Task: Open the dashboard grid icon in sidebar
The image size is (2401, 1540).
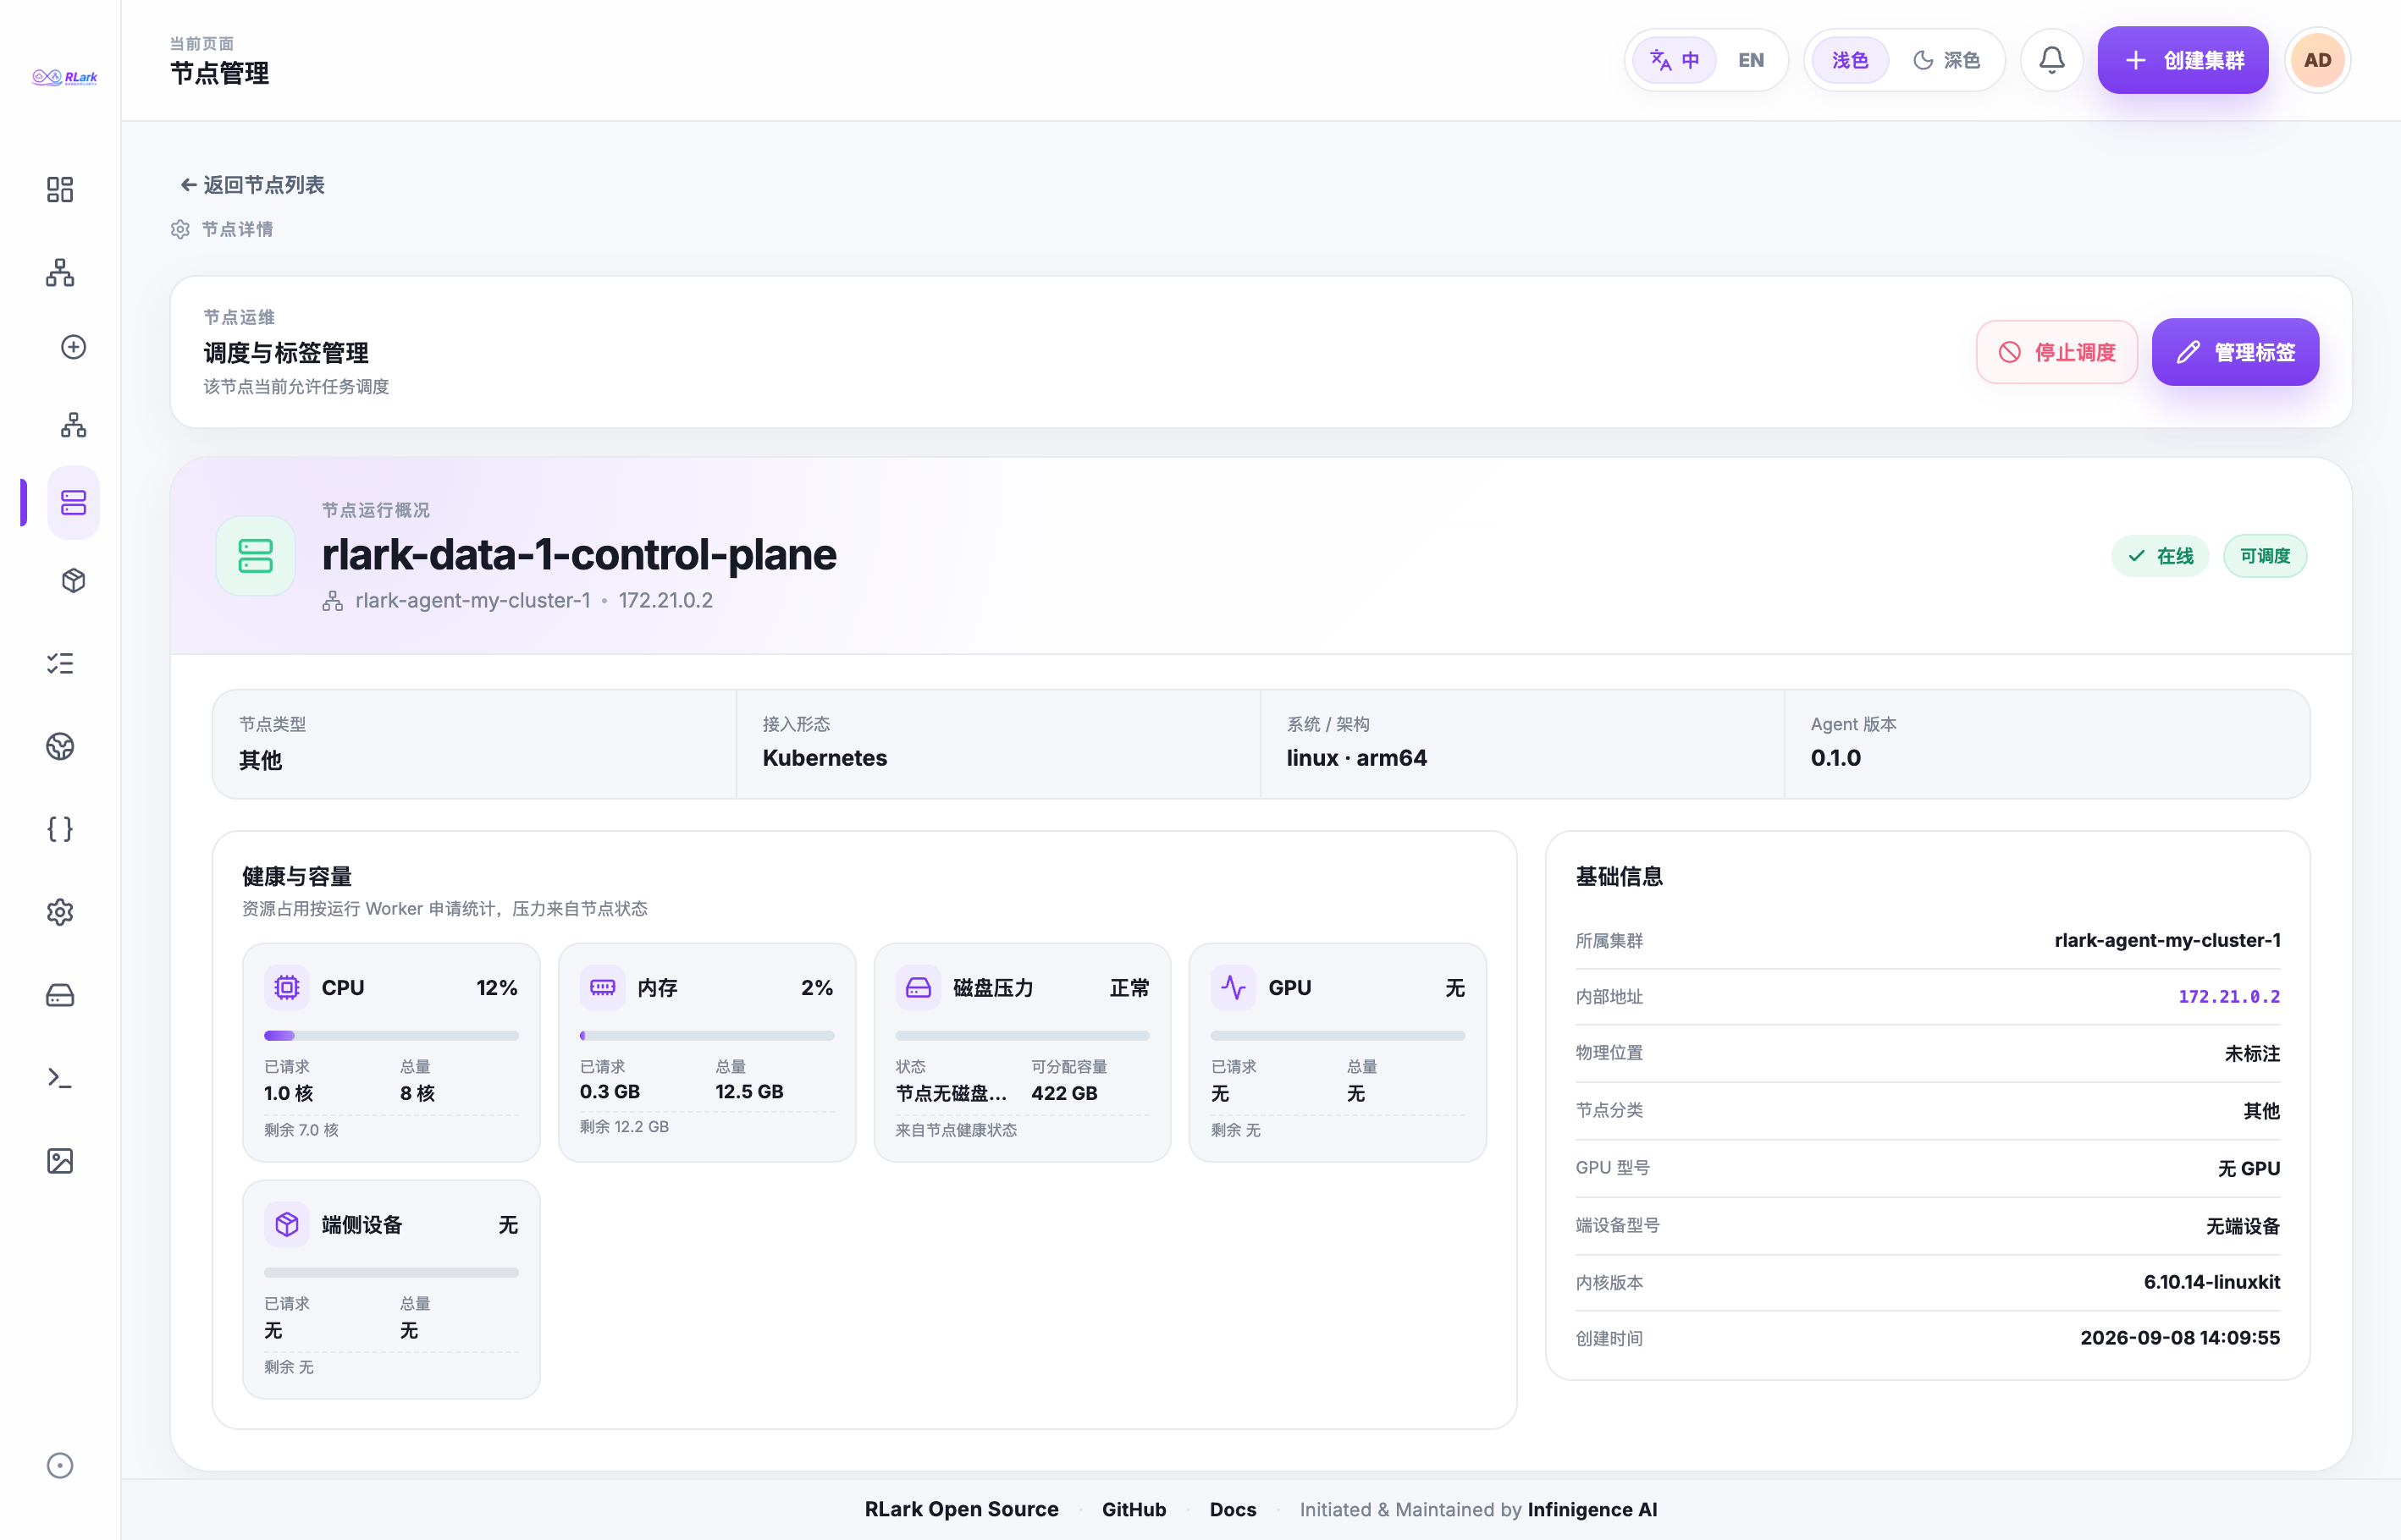Action: tap(60, 189)
